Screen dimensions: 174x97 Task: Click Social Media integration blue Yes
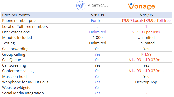pyautogui.click(x=97, y=93)
